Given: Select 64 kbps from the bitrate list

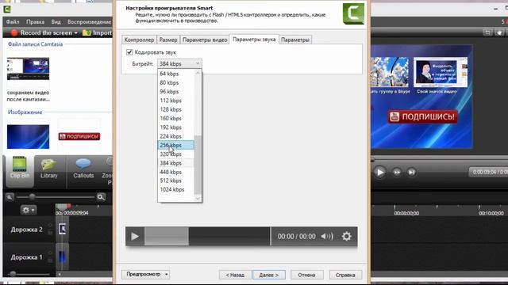Looking at the screenshot, I should (x=175, y=74).
